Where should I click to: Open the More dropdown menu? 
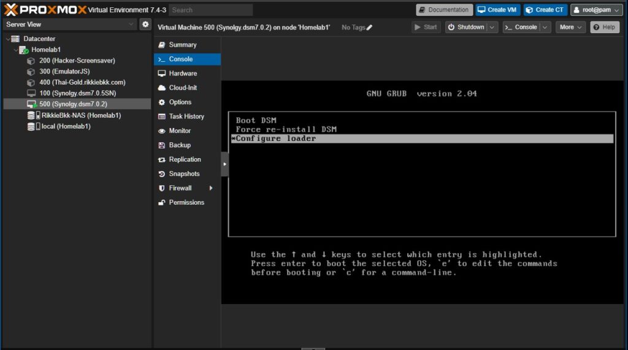coord(570,27)
